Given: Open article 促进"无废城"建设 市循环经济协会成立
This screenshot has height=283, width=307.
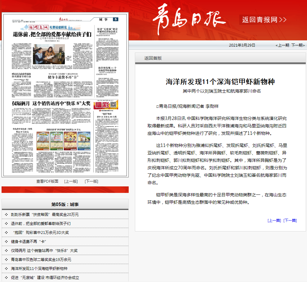Looking at the screenshot, I should [x=45, y=278].
